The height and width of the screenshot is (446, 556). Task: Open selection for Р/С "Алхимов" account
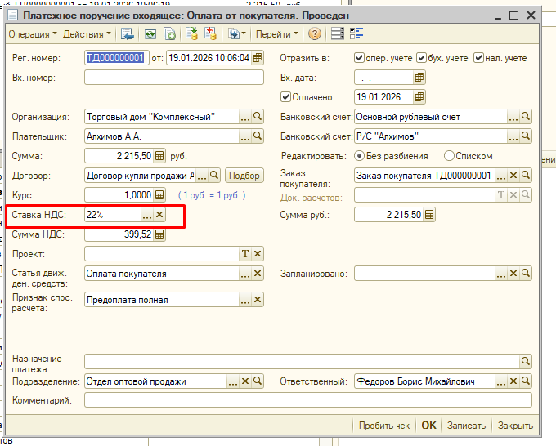[x=513, y=136]
